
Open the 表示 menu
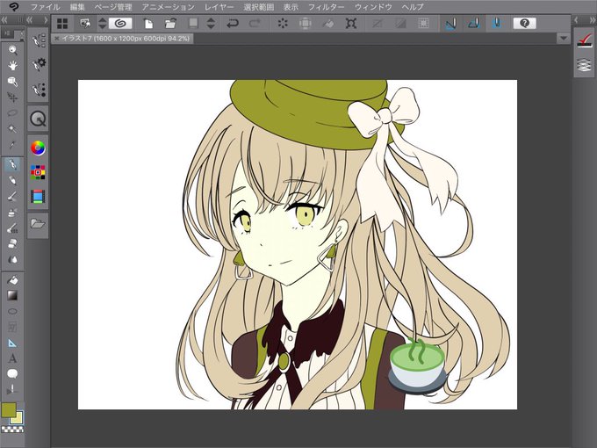pyautogui.click(x=291, y=7)
